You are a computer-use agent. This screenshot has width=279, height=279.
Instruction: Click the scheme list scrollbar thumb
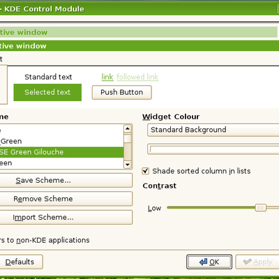[128, 139]
